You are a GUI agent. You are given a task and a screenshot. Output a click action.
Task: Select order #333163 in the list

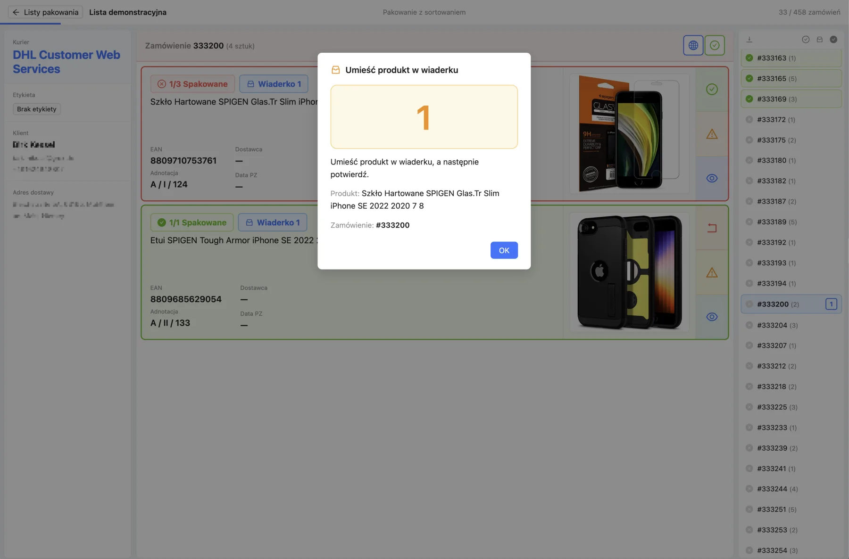[791, 58]
